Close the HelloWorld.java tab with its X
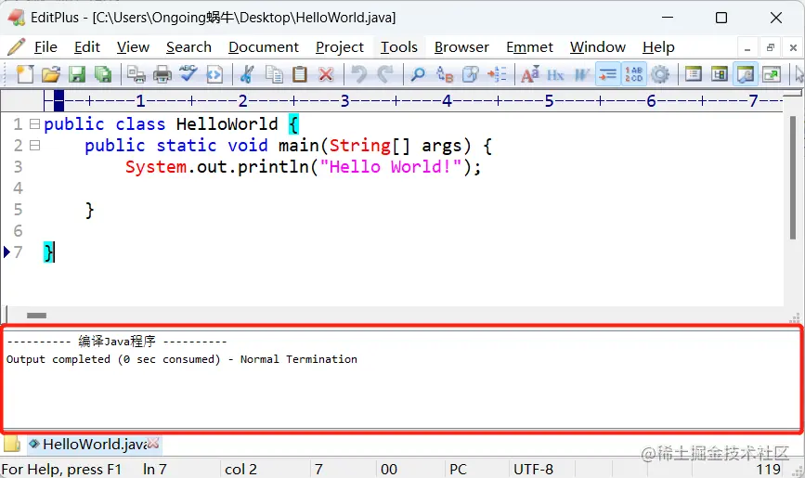This screenshot has height=478, width=805. pyautogui.click(x=153, y=443)
